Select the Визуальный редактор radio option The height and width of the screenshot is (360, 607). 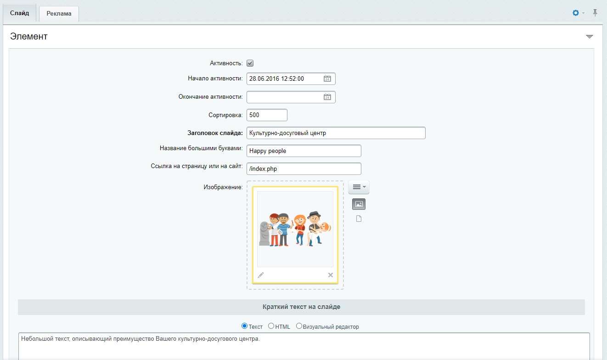(x=299, y=326)
